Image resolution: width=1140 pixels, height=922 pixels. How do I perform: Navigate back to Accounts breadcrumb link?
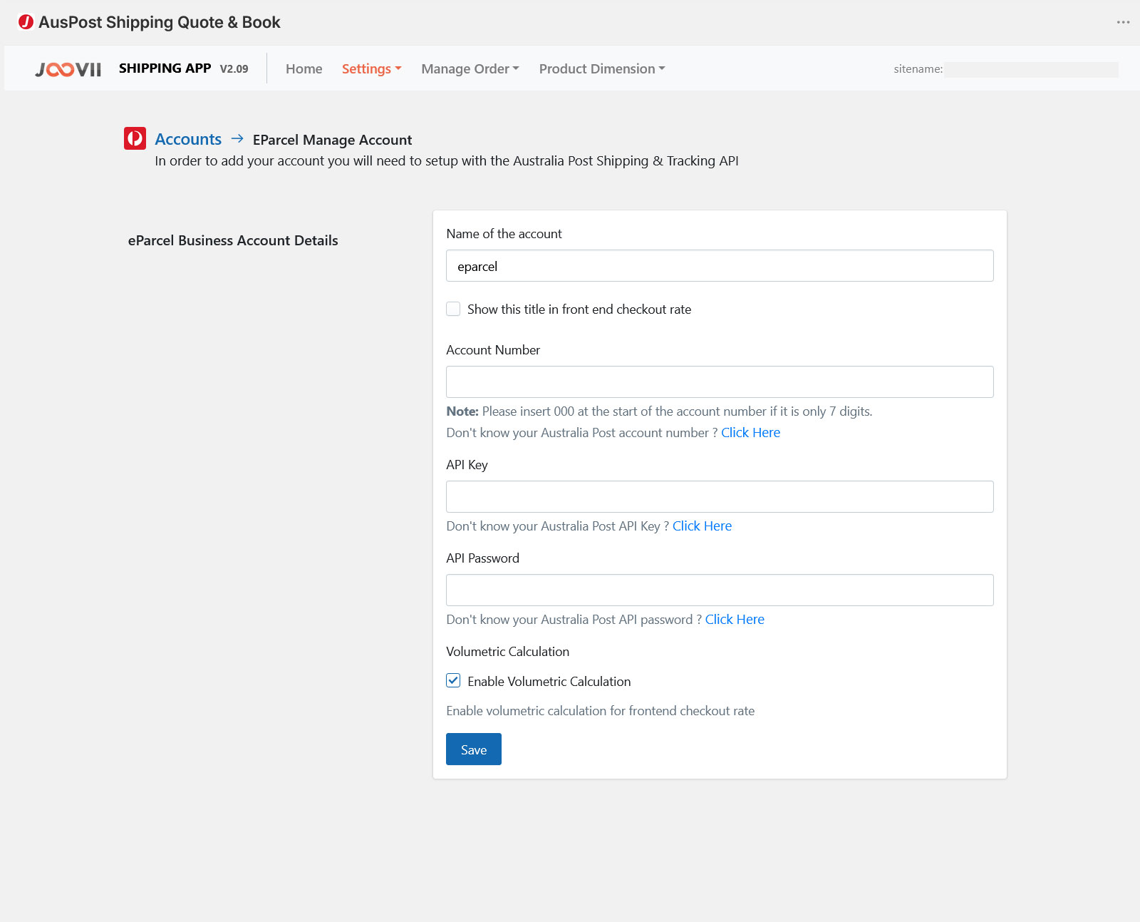(x=188, y=139)
